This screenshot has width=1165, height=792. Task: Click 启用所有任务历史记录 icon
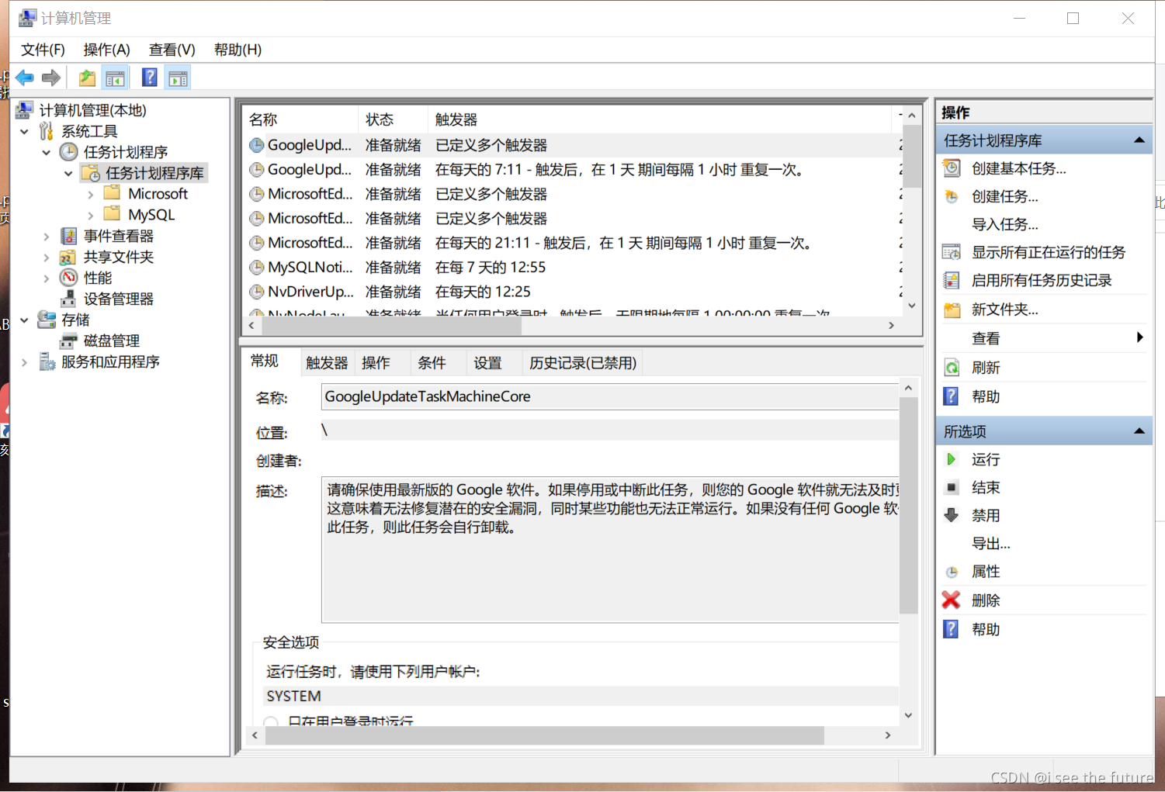pyautogui.click(x=951, y=280)
